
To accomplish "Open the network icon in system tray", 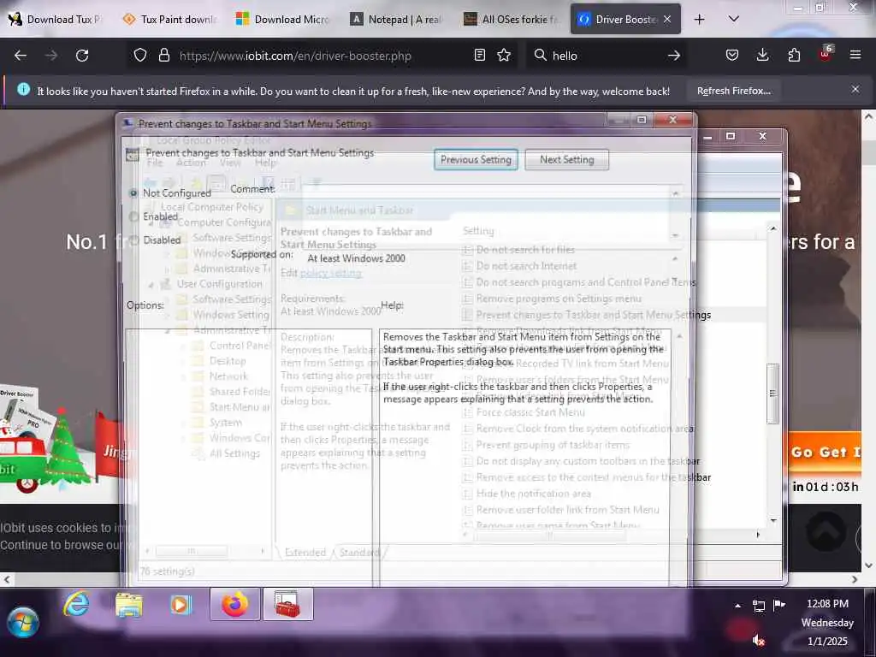I will tap(759, 606).
